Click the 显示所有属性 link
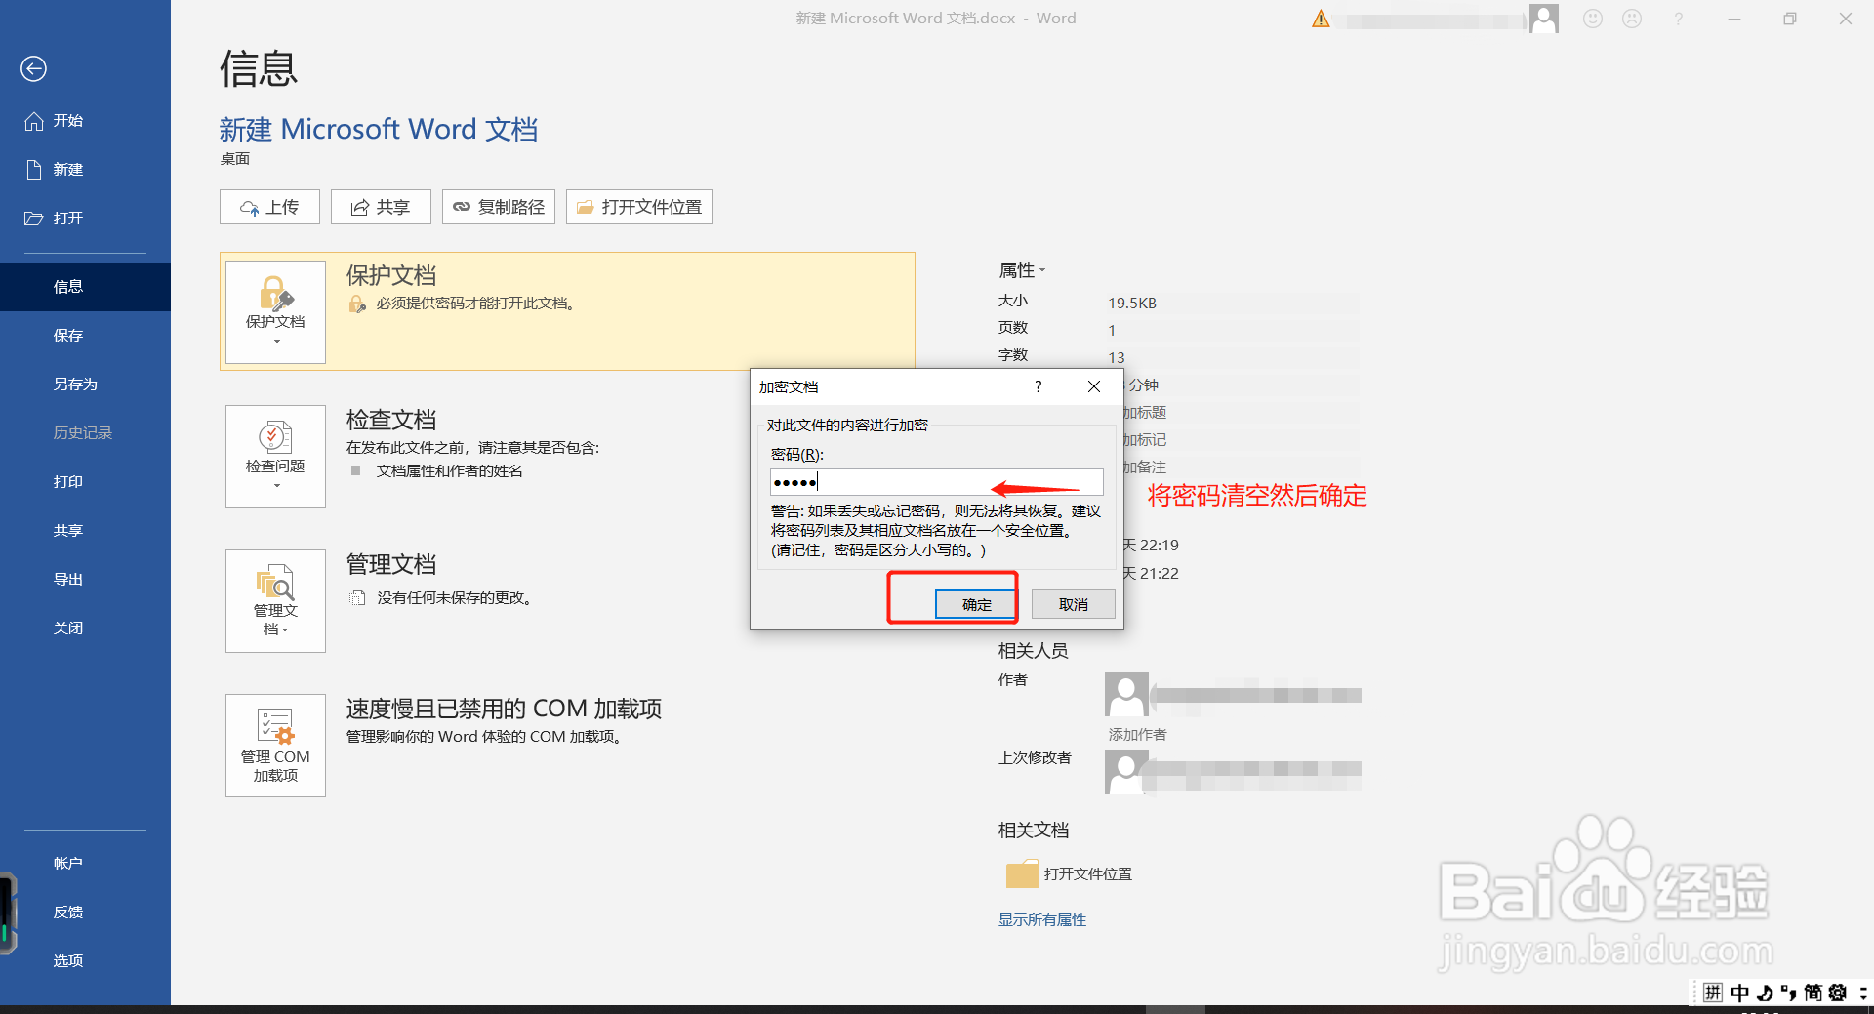This screenshot has height=1014, width=1874. point(1042,920)
